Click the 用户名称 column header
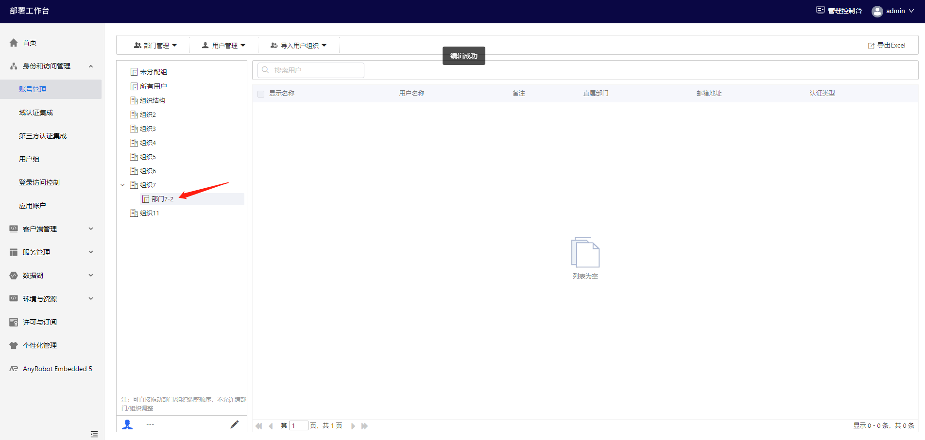Screen dimensions: 925x440 point(412,93)
